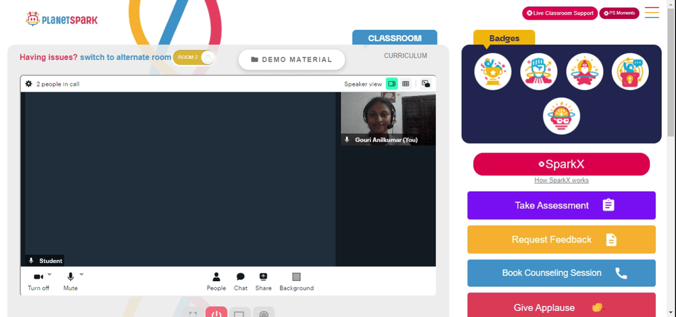This screenshot has height=317, width=676.
Task: Click Take Assessment button
Action: [561, 205]
